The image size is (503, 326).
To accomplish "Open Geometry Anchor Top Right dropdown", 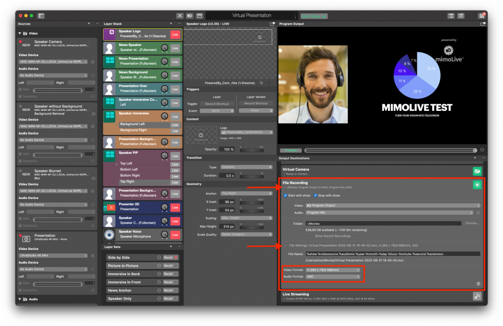I will point(246,193).
